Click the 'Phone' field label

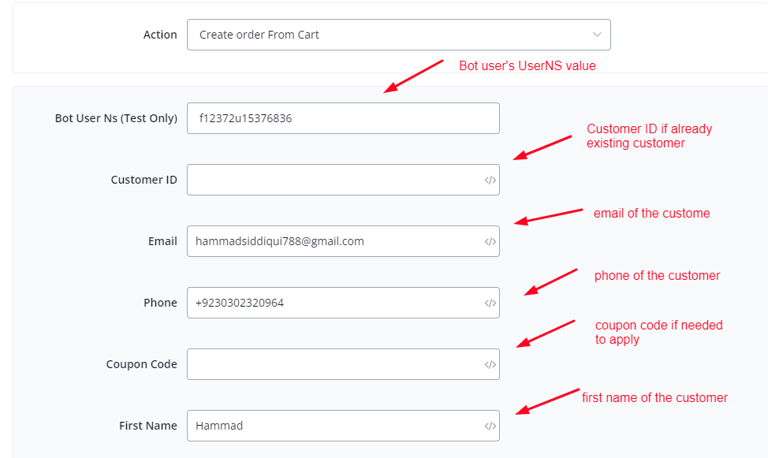[160, 303]
